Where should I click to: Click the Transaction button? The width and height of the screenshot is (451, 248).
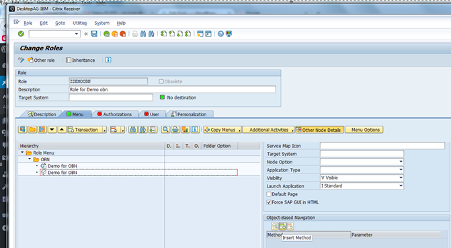(85, 130)
